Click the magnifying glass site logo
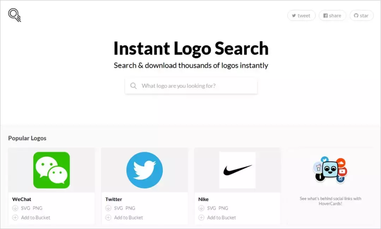This screenshot has height=229, width=381. point(14,15)
